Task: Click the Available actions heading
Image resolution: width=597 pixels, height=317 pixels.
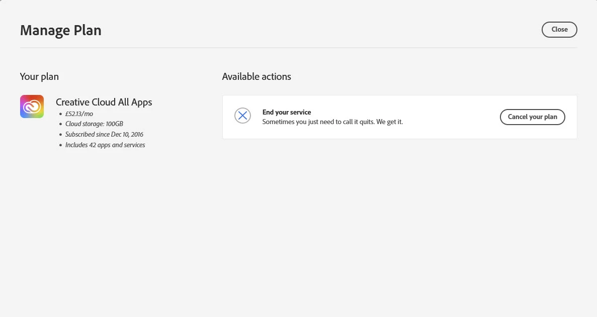Action: click(257, 76)
